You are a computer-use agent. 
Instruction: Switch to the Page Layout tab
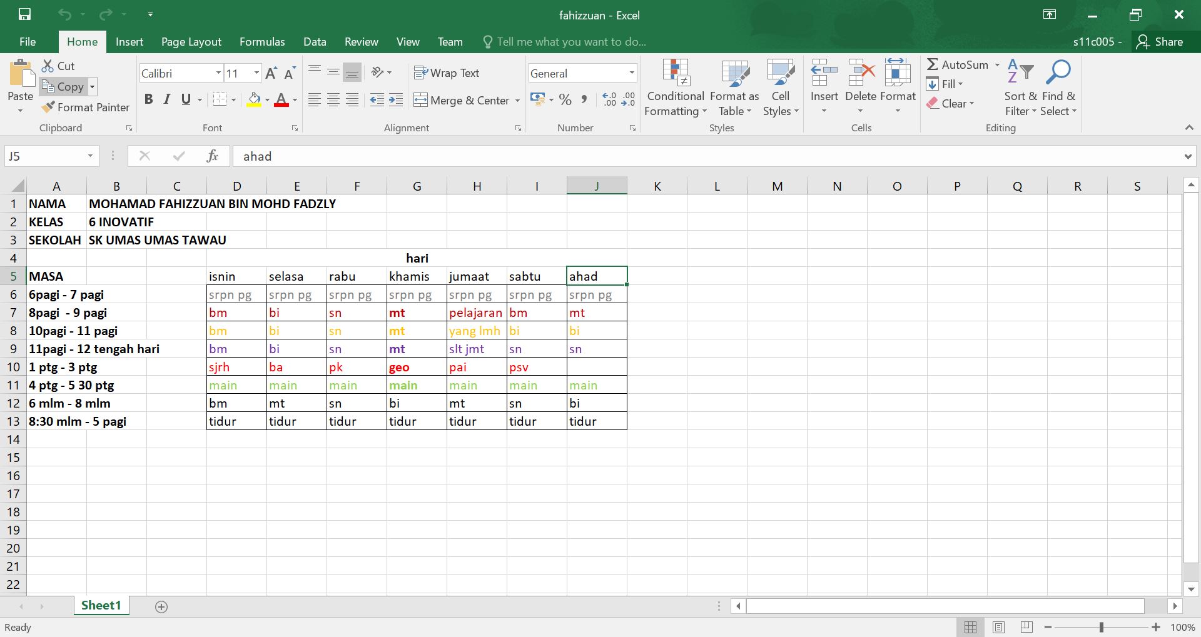coord(191,42)
